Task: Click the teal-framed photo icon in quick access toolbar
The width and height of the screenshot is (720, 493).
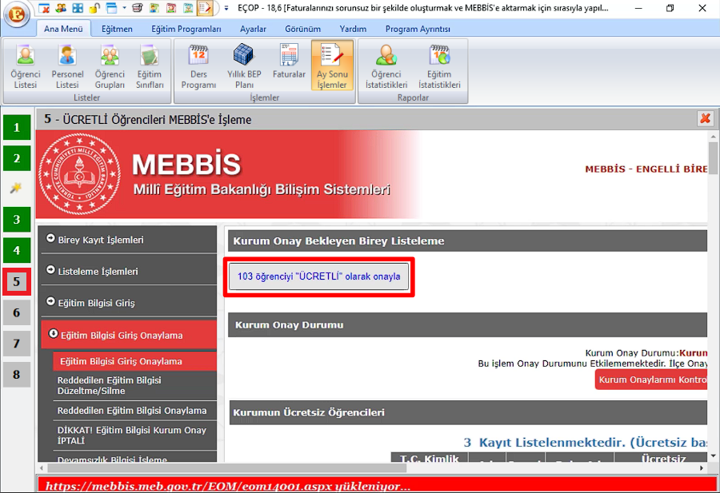Action: coord(188,8)
